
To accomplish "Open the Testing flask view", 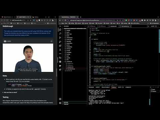I will [60, 50].
